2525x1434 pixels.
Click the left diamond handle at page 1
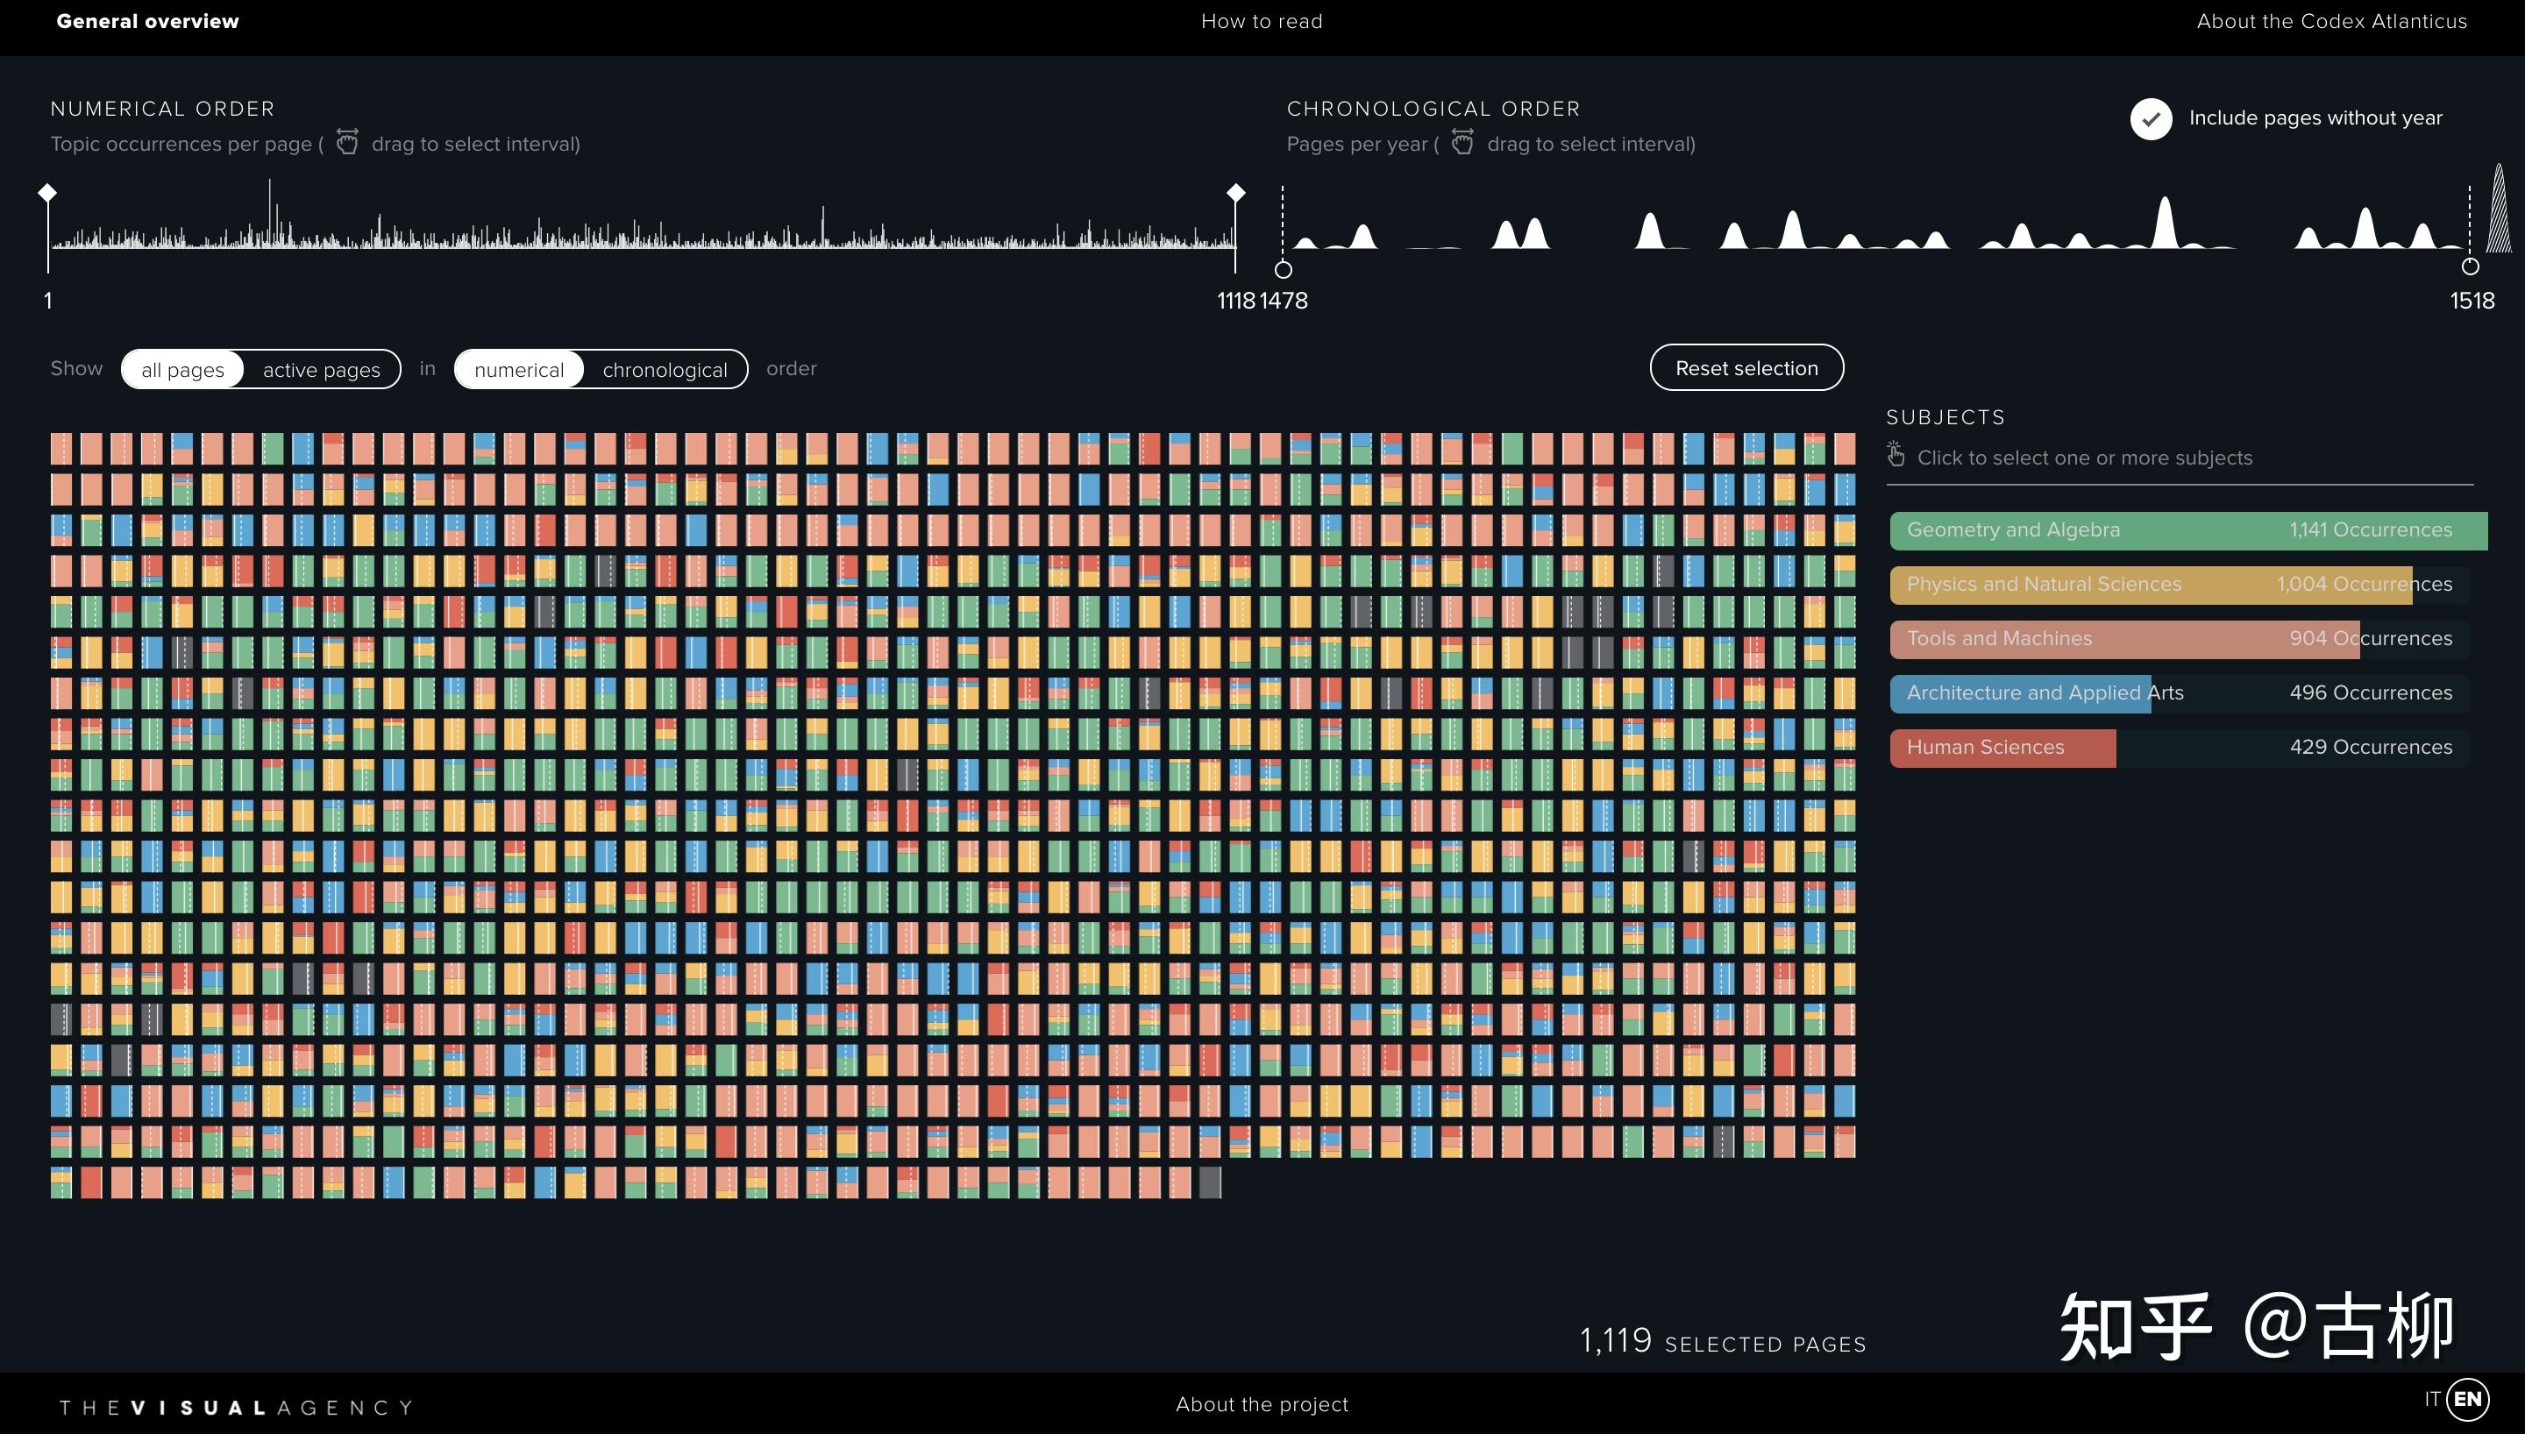tap(47, 192)
